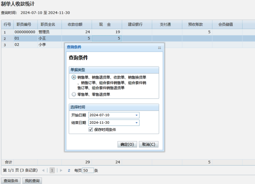Open 查询条件 button at bottom left
The width and height of the screenshot is (255, 184).
[11, 181]
